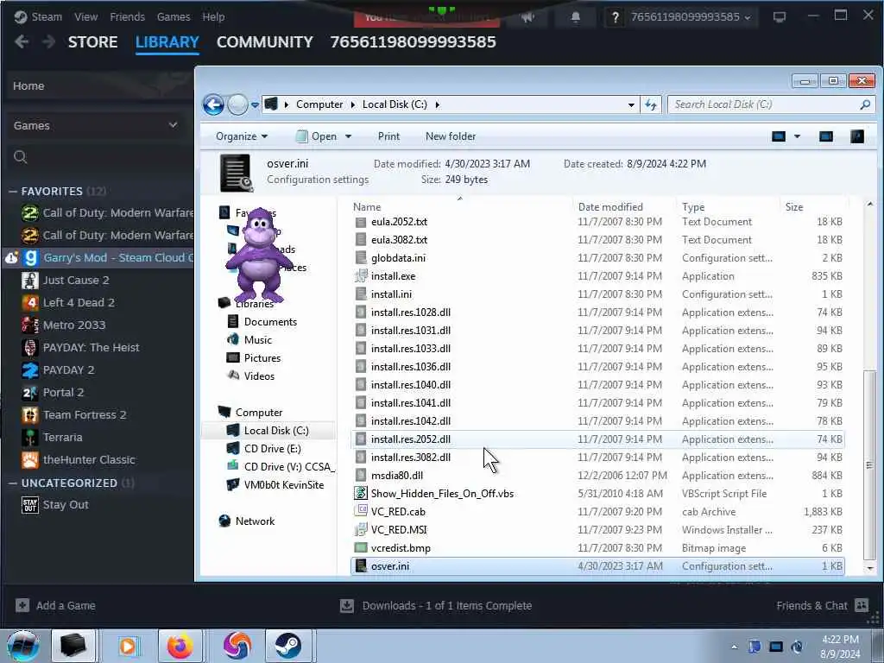The height and width of the screenshot is (663, 884).
Task: Click the file list vertical scrollbar
Action: point(870,464)
